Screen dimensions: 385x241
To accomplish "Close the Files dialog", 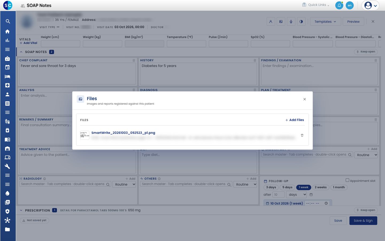I will point(305,99).
